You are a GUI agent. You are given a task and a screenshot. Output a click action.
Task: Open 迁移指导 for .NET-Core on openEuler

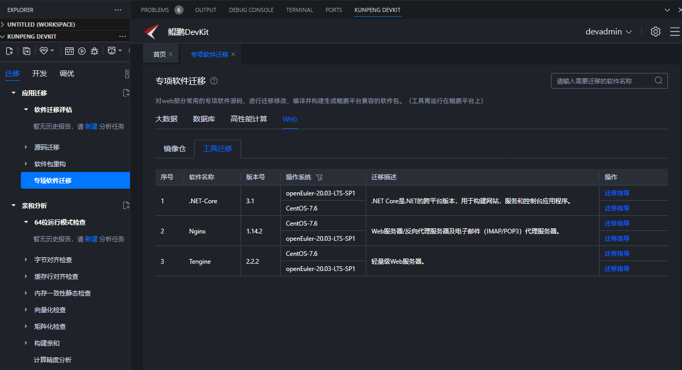point(617,193)
